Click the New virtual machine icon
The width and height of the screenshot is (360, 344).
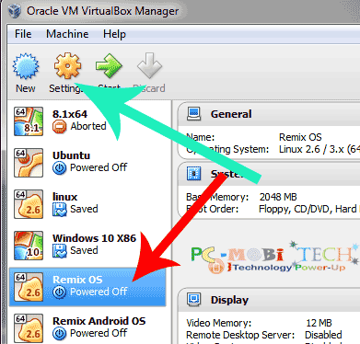click(x=26, y=66)
